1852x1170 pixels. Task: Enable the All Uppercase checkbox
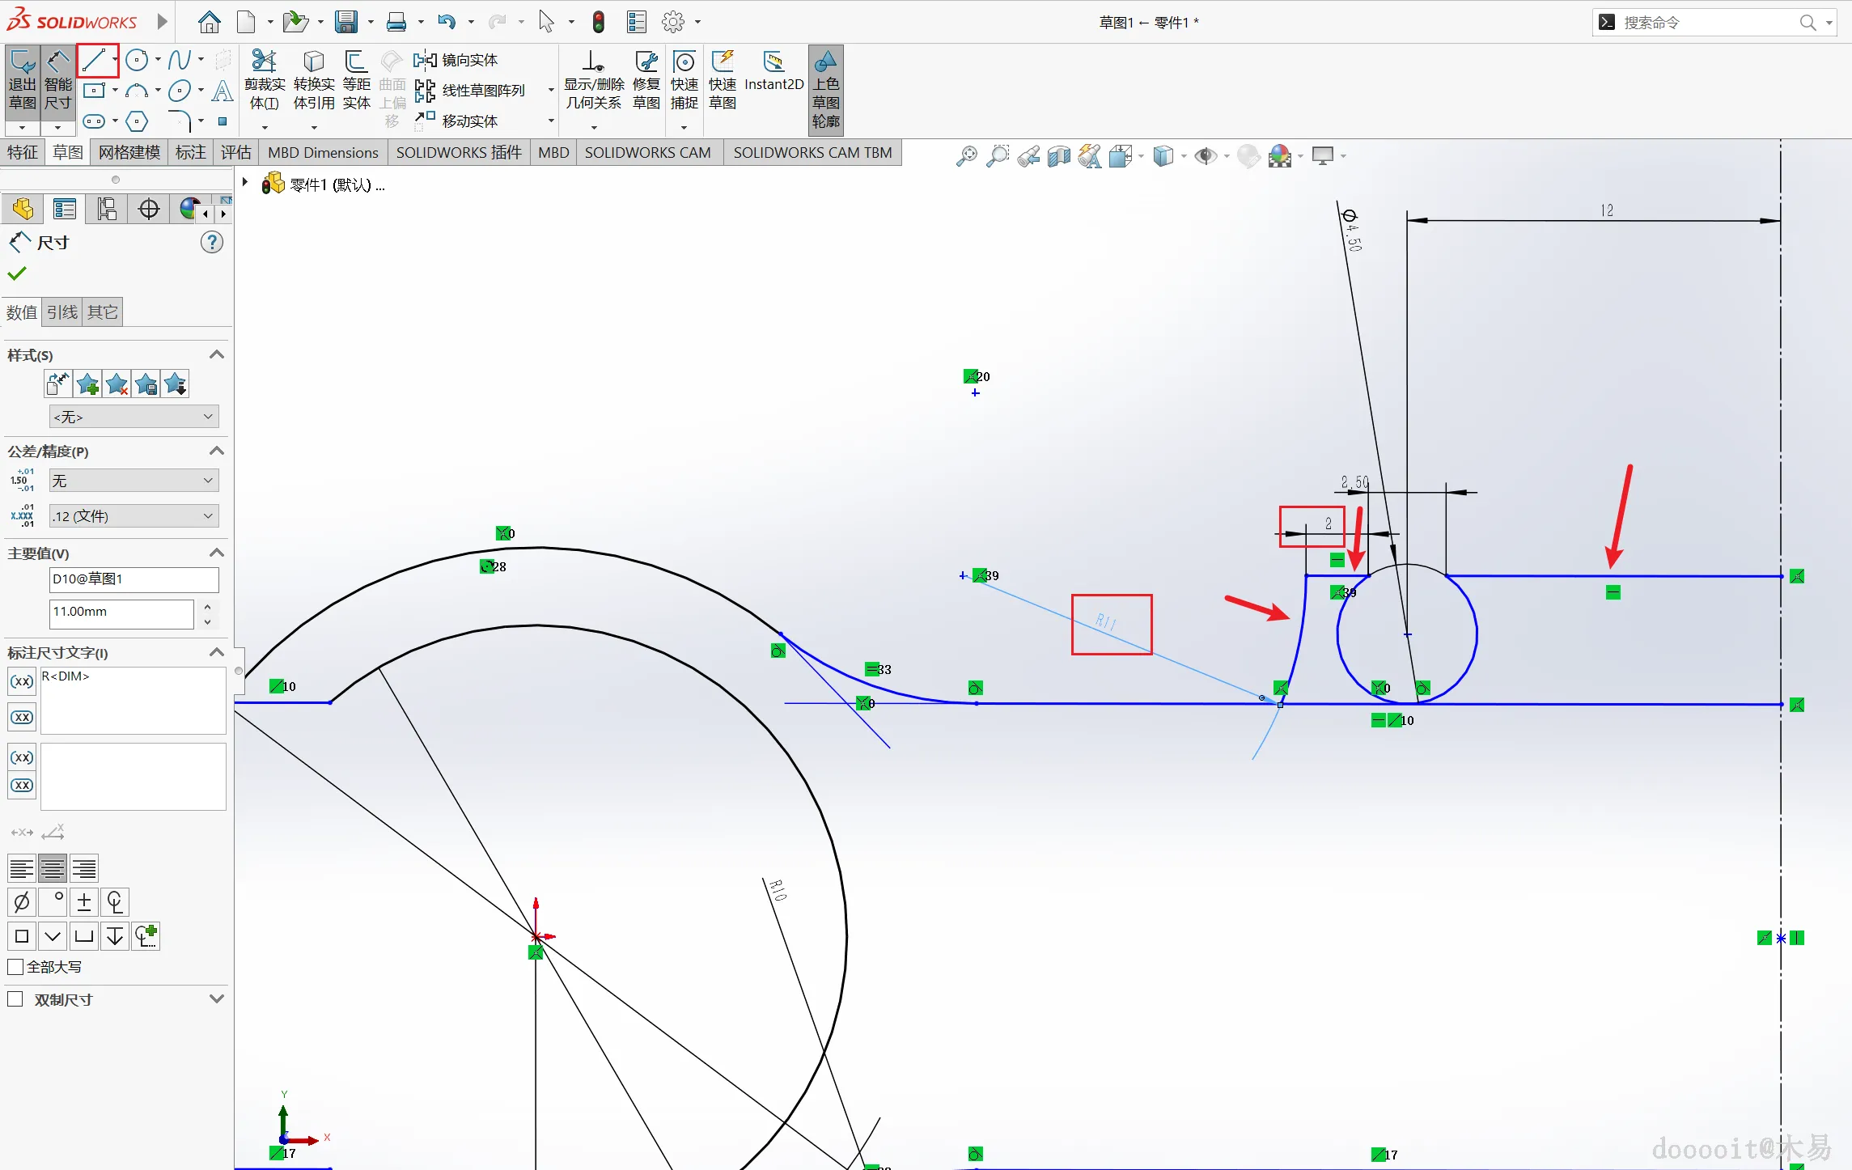[x=15, y=967]
